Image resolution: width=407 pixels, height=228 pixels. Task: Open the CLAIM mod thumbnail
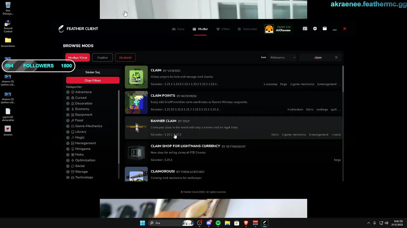tap(136, 77)
